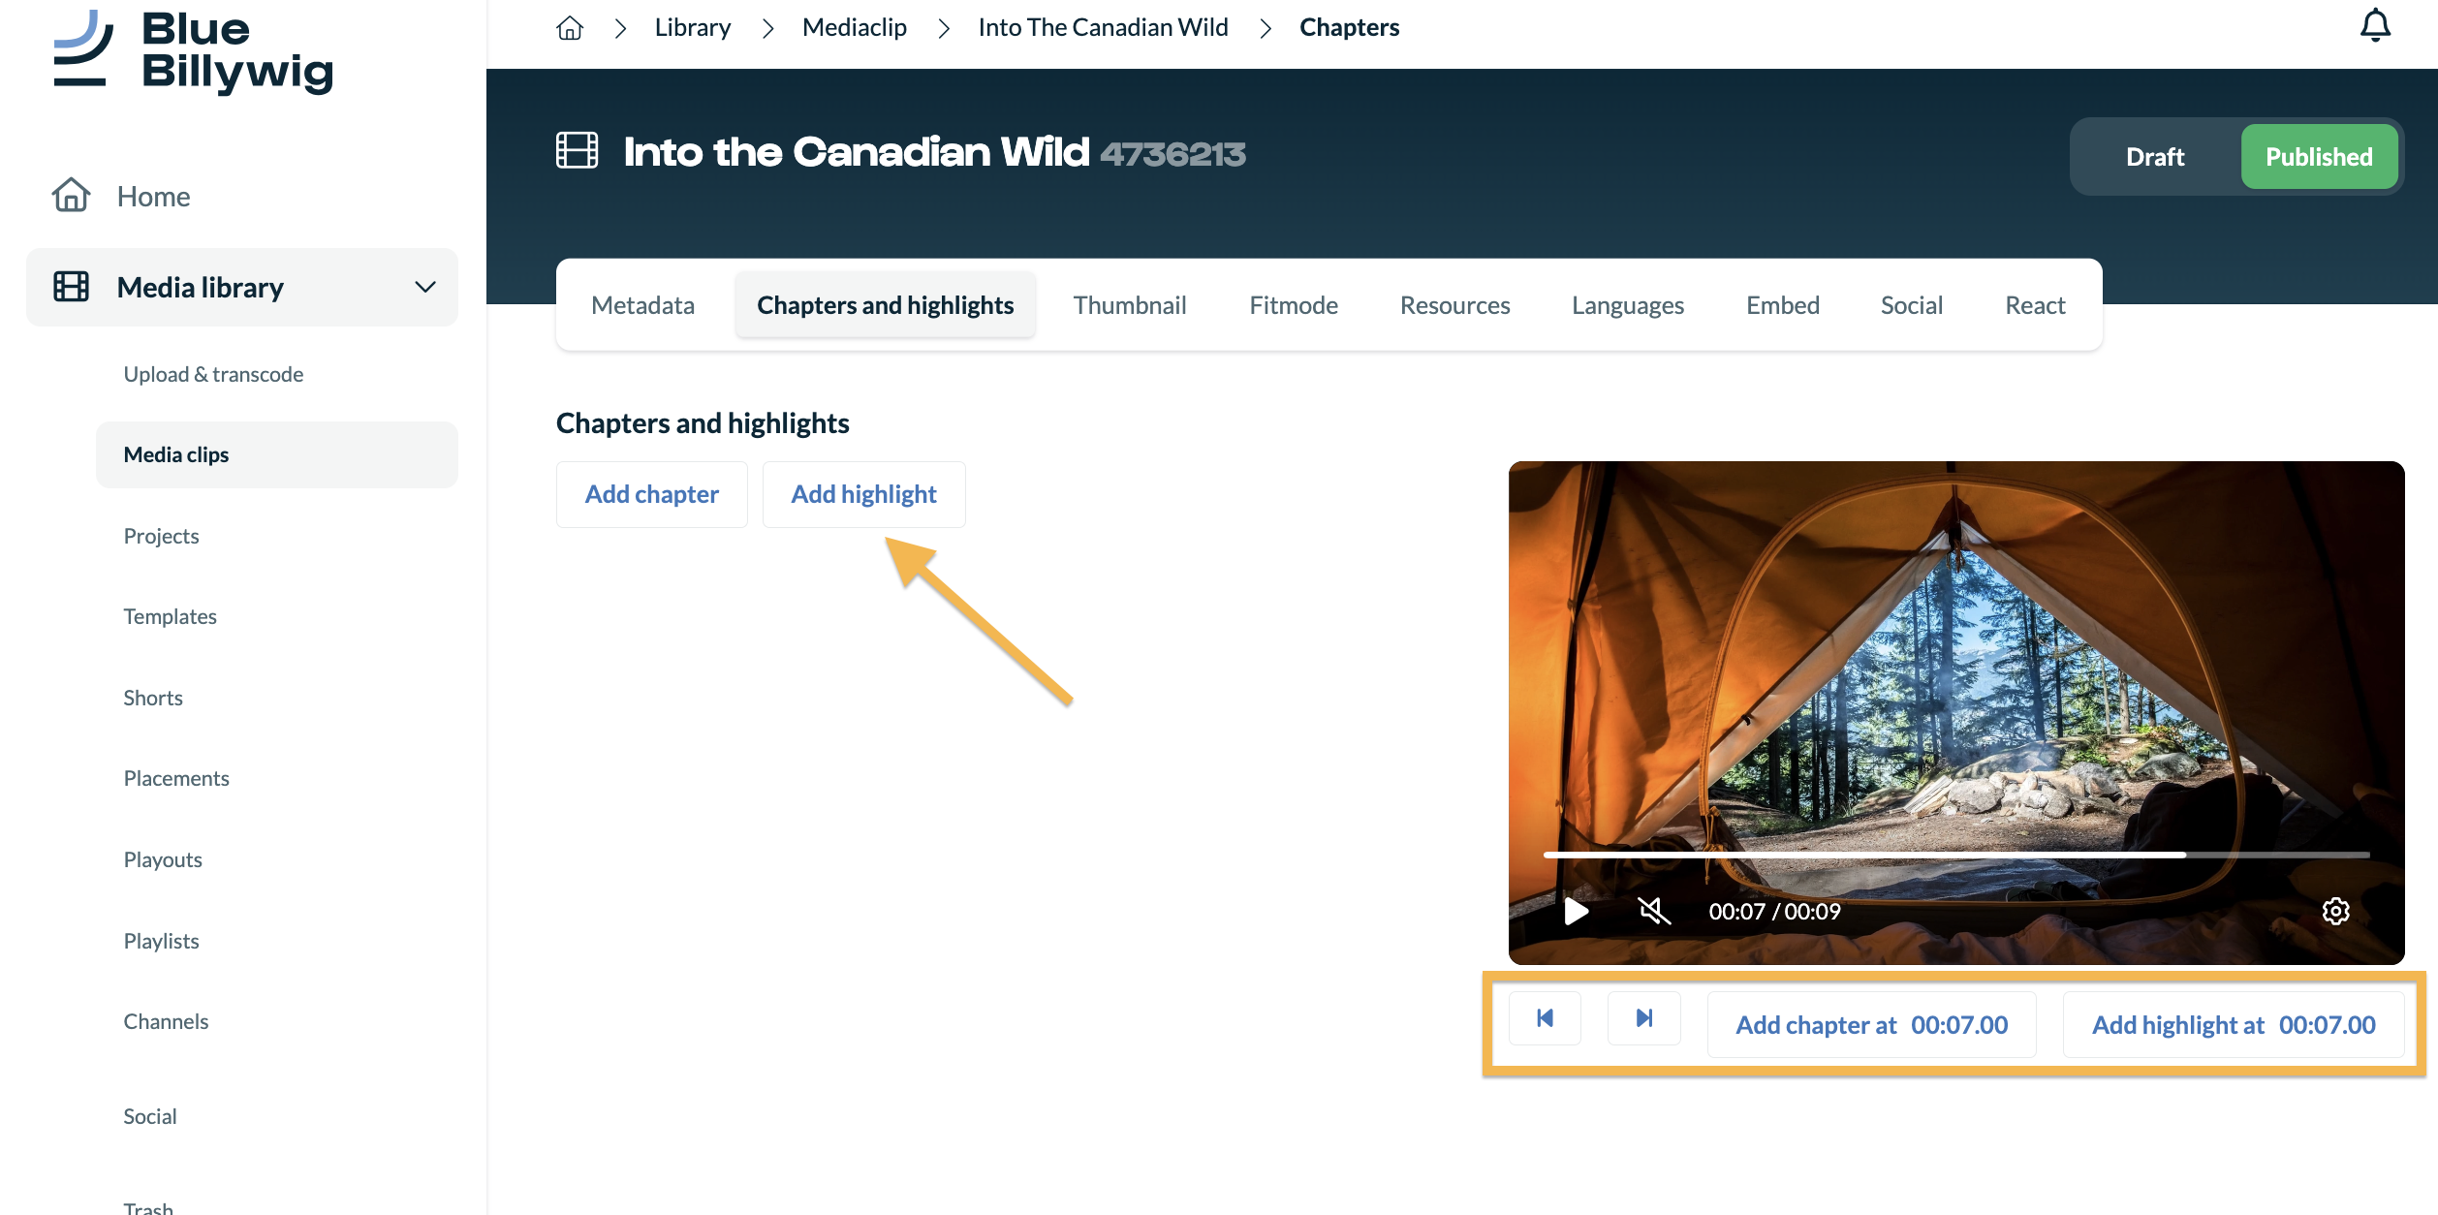Click the Add chapter button
2438x1215 pixels.
click(652, 494)
